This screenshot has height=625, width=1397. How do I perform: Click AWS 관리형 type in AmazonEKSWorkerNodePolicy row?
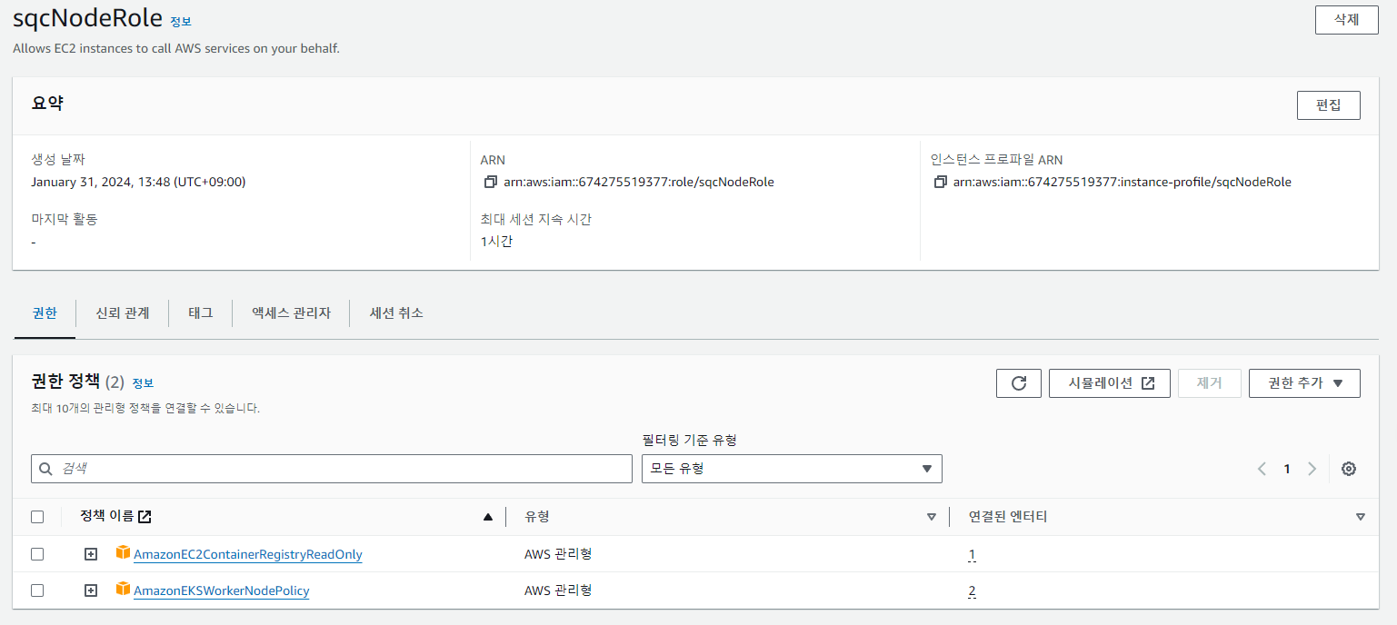[x=558, y=590]
